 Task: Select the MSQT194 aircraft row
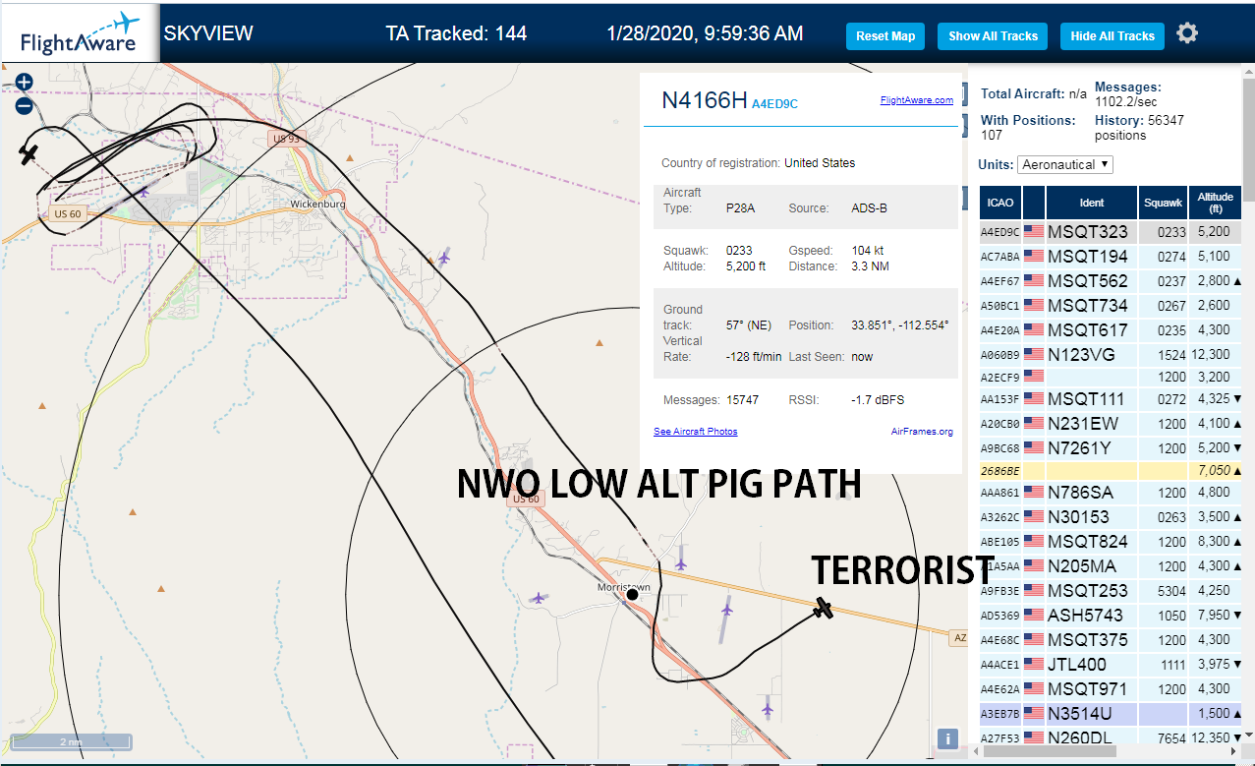pyautogui.click(x=1111, y=257)
